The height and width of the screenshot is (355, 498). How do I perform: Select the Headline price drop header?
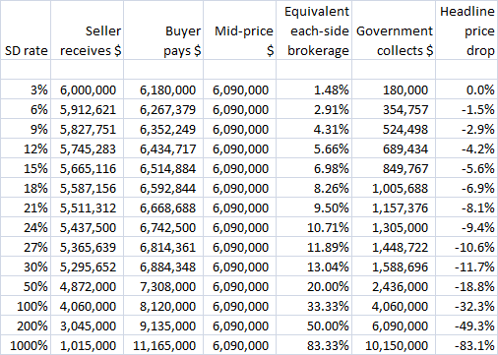coord(467,30)
